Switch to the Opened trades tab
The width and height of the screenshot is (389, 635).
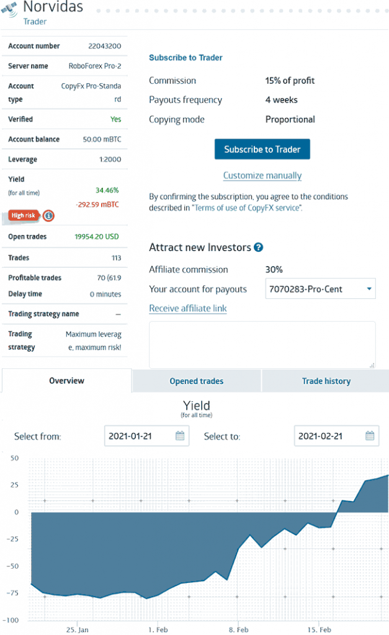pyautogui.click(x=197, y=381)
